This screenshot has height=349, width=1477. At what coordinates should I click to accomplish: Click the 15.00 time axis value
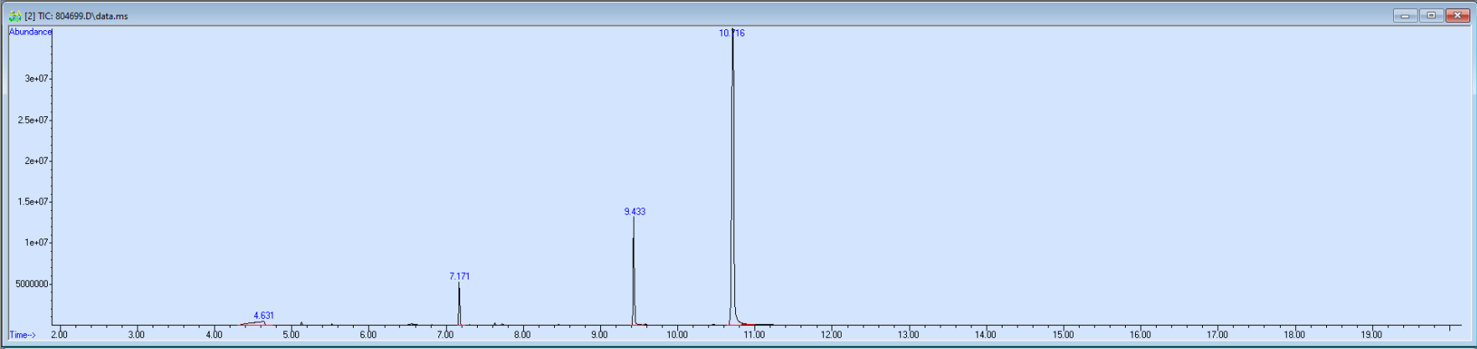pyautogui.click(x=1063, y=335)
